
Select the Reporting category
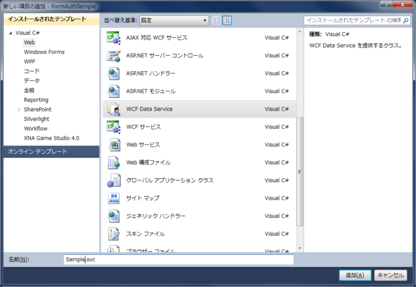36,100
